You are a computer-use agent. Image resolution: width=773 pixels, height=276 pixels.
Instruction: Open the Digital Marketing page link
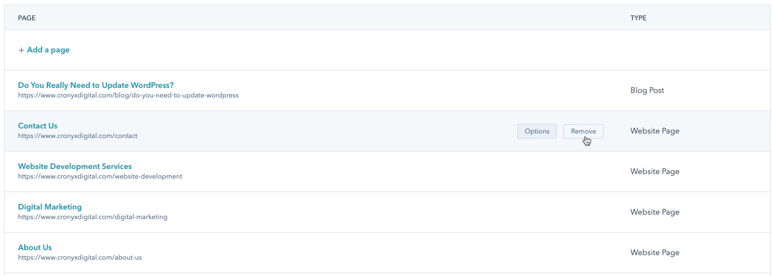(x=50, y=207)
